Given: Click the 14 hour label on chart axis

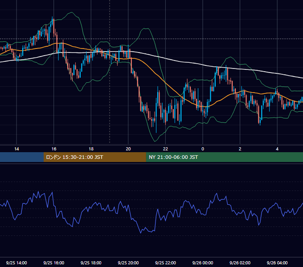Looking at the screenshot, I should 16,149.
